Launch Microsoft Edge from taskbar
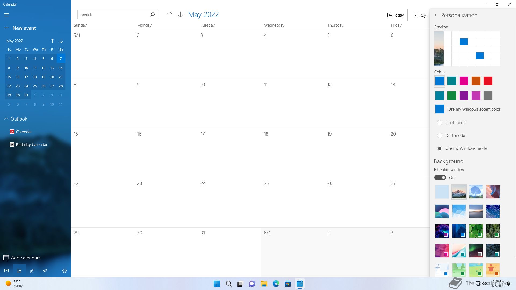This screenshot has height=290, width=516. point(276,284)
